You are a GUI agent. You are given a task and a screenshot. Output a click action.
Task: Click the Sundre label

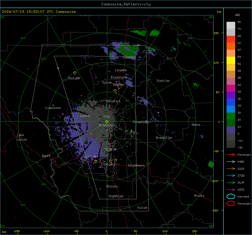point(85,116)
